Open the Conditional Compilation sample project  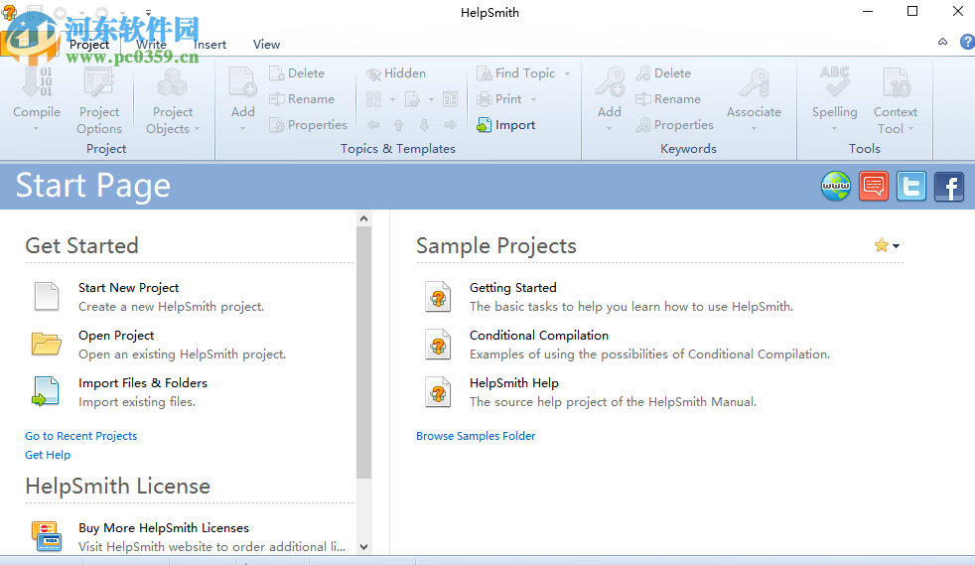pos(539,336)
